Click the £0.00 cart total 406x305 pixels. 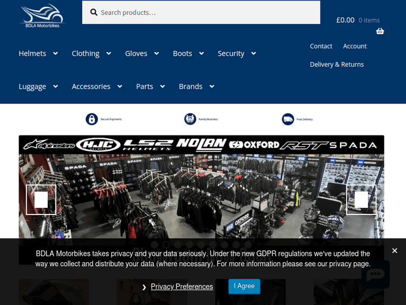(x=345, y=20)
